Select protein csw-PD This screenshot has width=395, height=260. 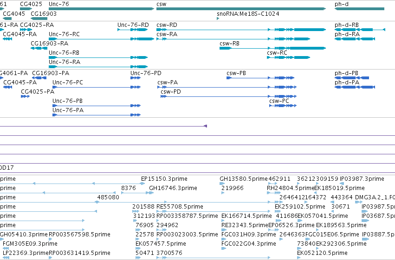[229, 96]
